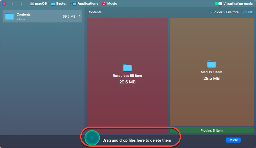Click the back navigation arrow
256x148 pixels.
click(x=13, y=4)
